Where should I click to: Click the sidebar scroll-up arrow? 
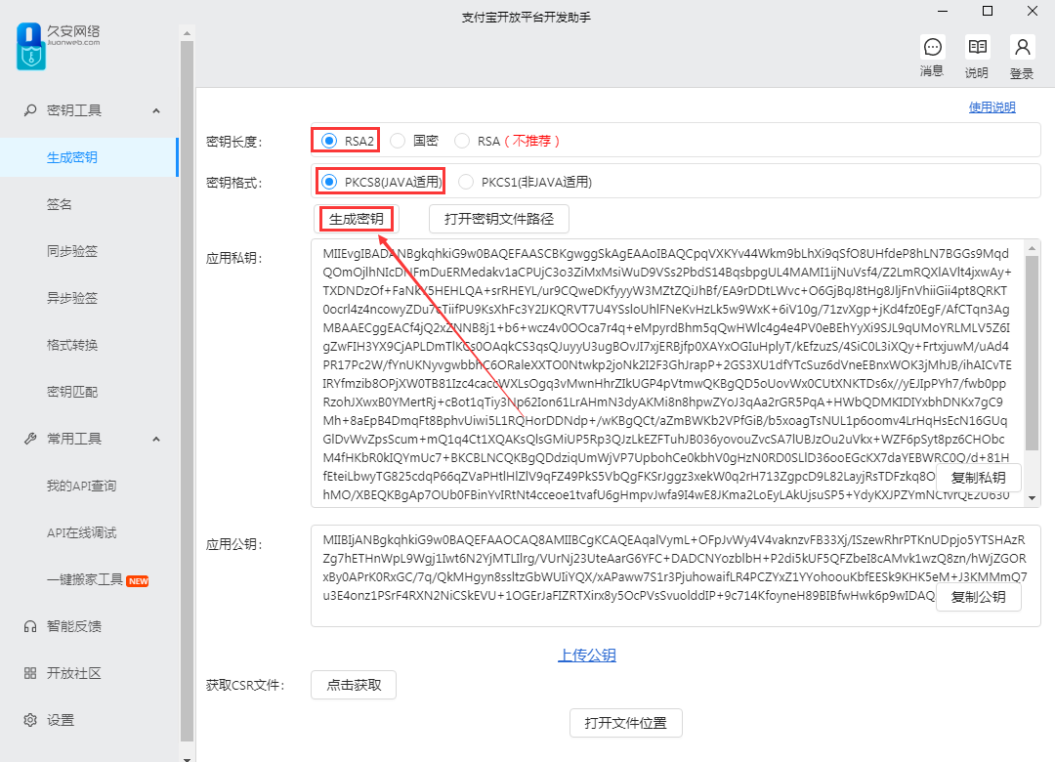(187, 33)
